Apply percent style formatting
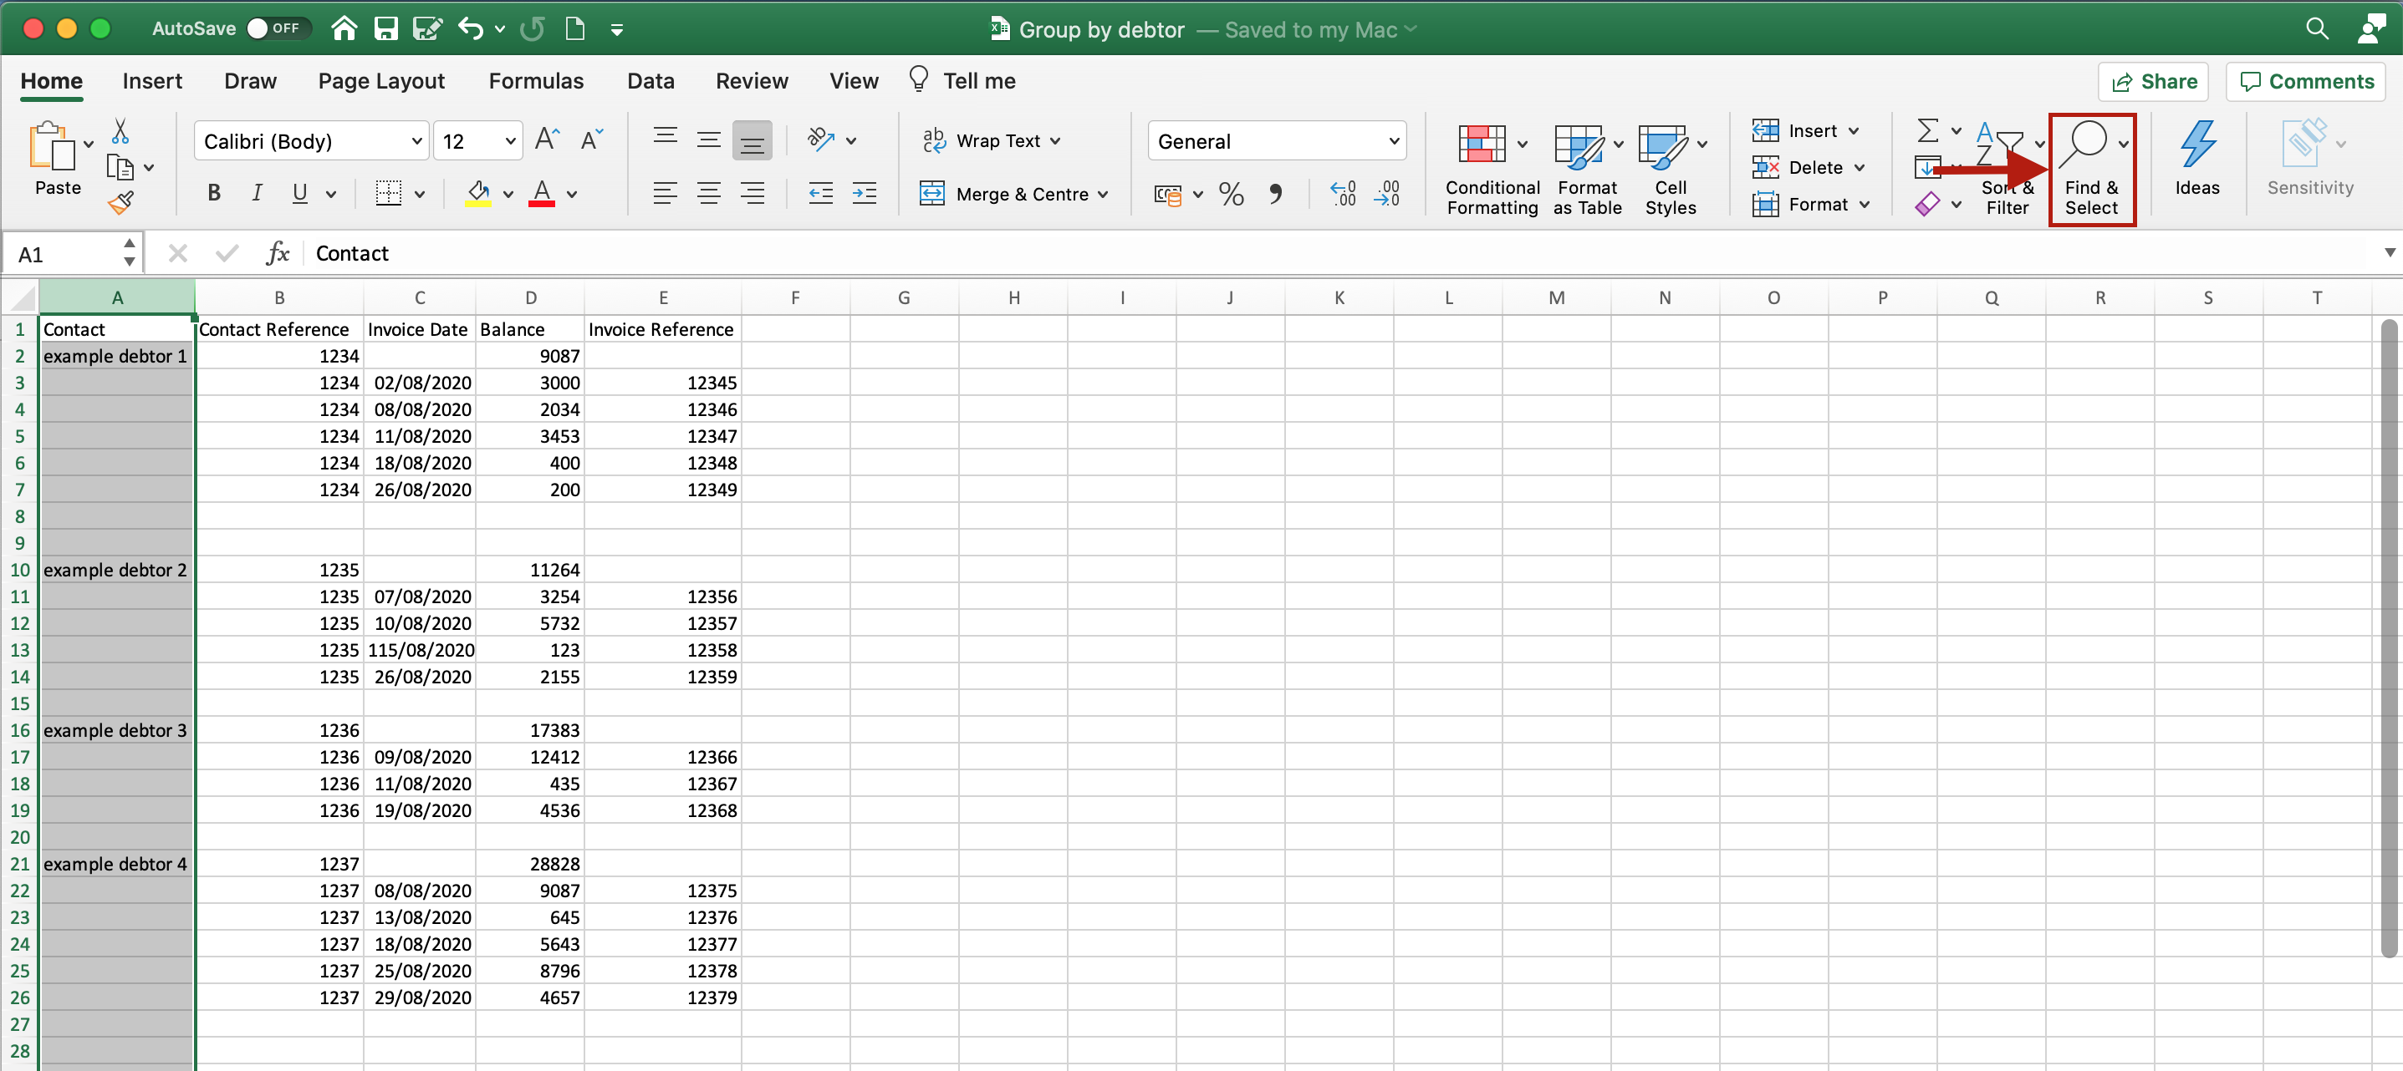2403x1071 pixels. 1232,194
